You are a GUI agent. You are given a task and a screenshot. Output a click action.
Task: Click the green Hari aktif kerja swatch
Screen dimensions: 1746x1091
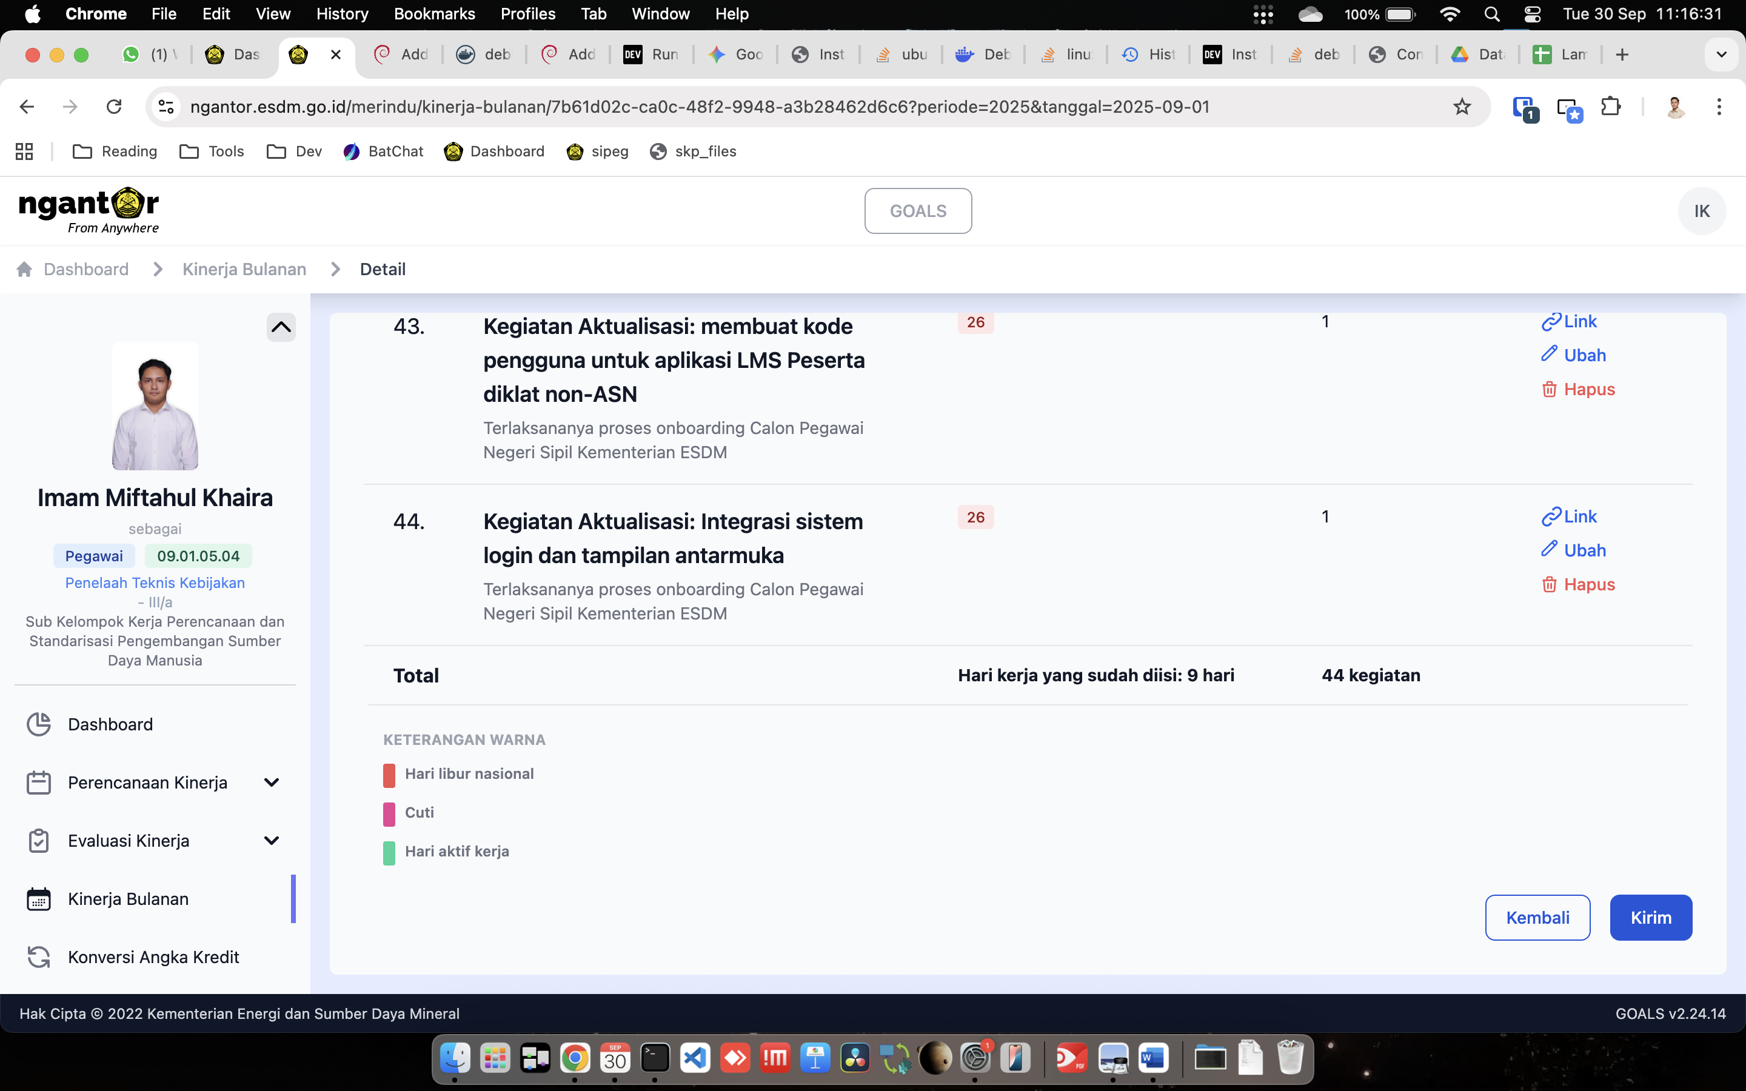389,852
